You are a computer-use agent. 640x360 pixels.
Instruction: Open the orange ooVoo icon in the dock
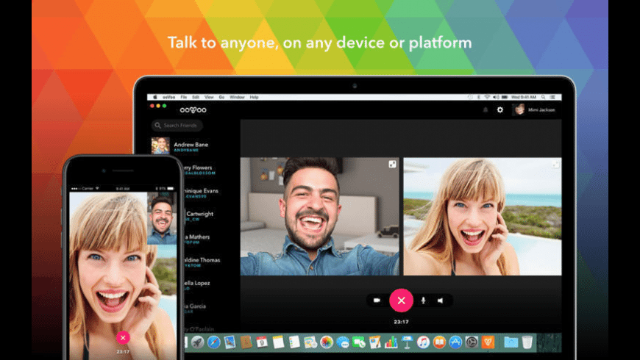pos(488,342)
